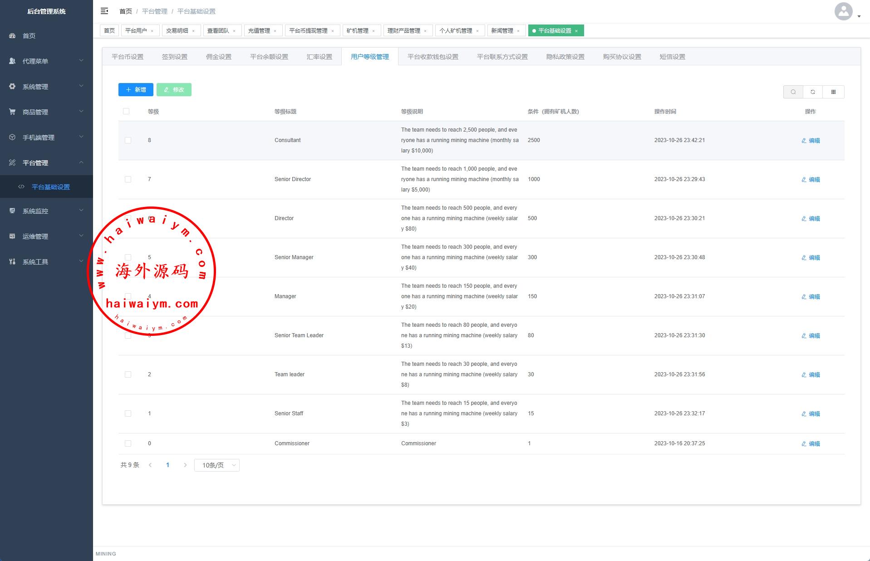Viewport: 870px width, 561px height.
Task: Check the Consultant row checkbox
Action: click(x=128, y=140)
